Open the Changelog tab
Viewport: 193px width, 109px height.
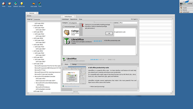[x=83, y=64]
